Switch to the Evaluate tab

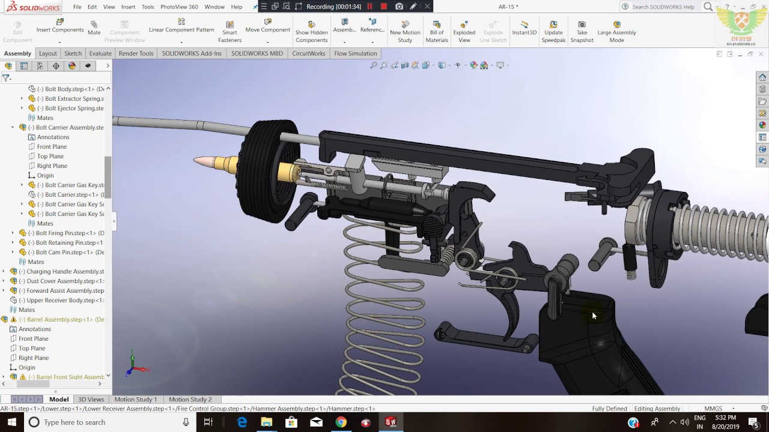[x=100, y=53]
